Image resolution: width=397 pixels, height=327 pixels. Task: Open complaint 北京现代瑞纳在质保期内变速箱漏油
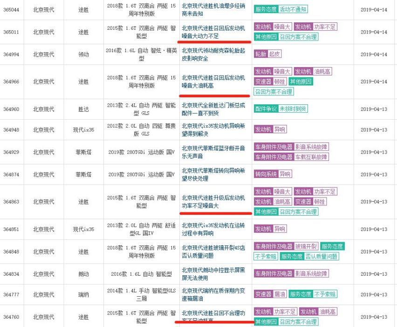coord(213,294)
